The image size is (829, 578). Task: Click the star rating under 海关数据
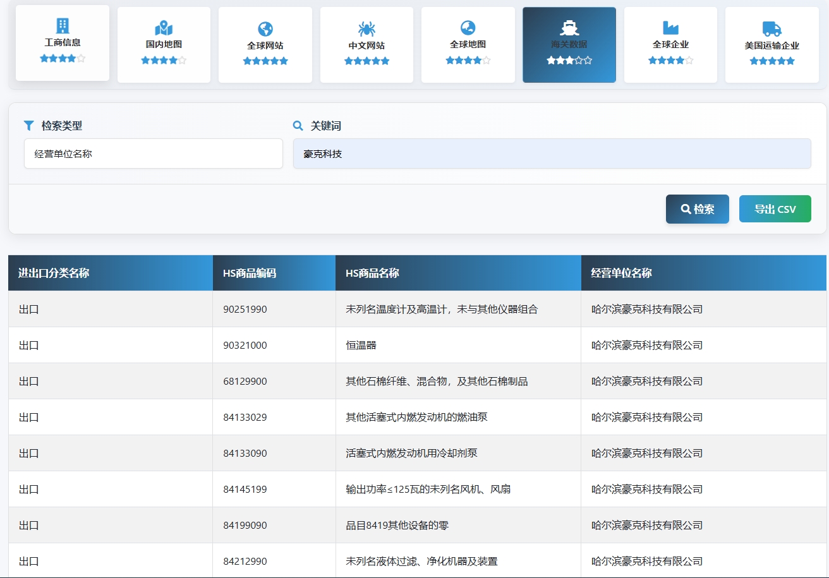point(569,61)
